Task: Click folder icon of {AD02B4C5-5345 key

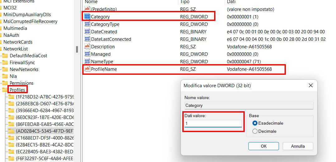Action: pos(11,131)
